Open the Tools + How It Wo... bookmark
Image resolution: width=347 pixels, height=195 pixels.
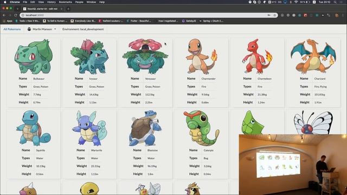point(27,21)
